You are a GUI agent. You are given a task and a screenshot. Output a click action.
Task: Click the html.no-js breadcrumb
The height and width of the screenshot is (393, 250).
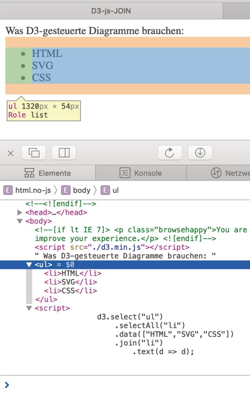33,190
